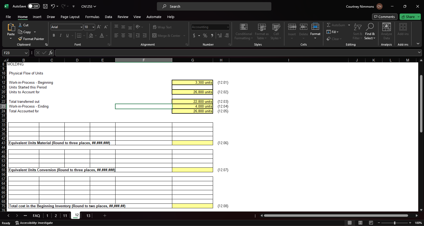The image size is (424, 226).
Task: Increase cell indent
Action: click(145, 36)
